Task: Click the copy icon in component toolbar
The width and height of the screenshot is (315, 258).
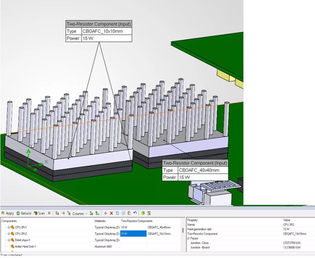Action: [117, 213]
